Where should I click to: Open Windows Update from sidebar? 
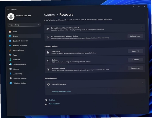click(25, 83)
